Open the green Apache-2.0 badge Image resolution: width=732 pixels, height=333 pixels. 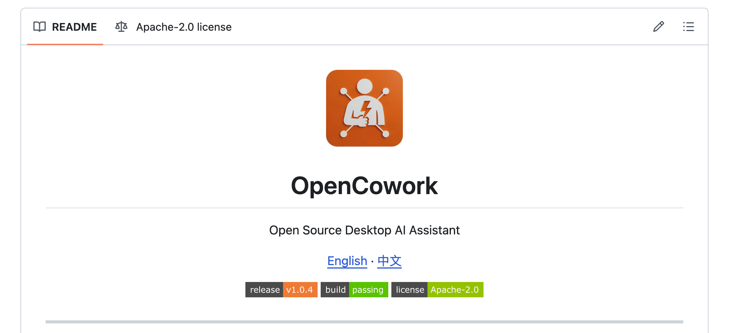tap(455, 290)
